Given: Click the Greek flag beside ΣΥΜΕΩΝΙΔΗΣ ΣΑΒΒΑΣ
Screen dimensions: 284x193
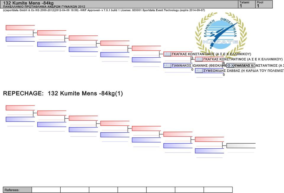Looking at the screenshot, I should point(199,71).
